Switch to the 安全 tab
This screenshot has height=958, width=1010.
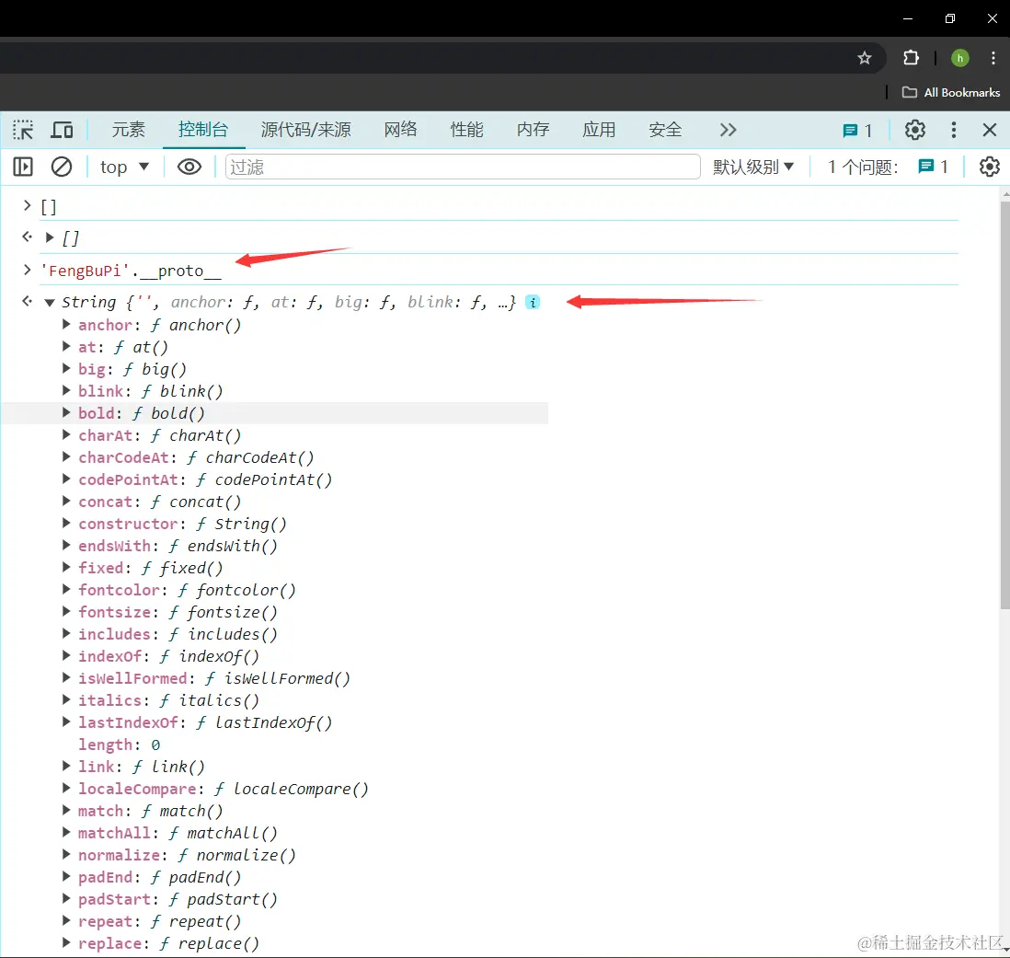[x=665, y=130]
